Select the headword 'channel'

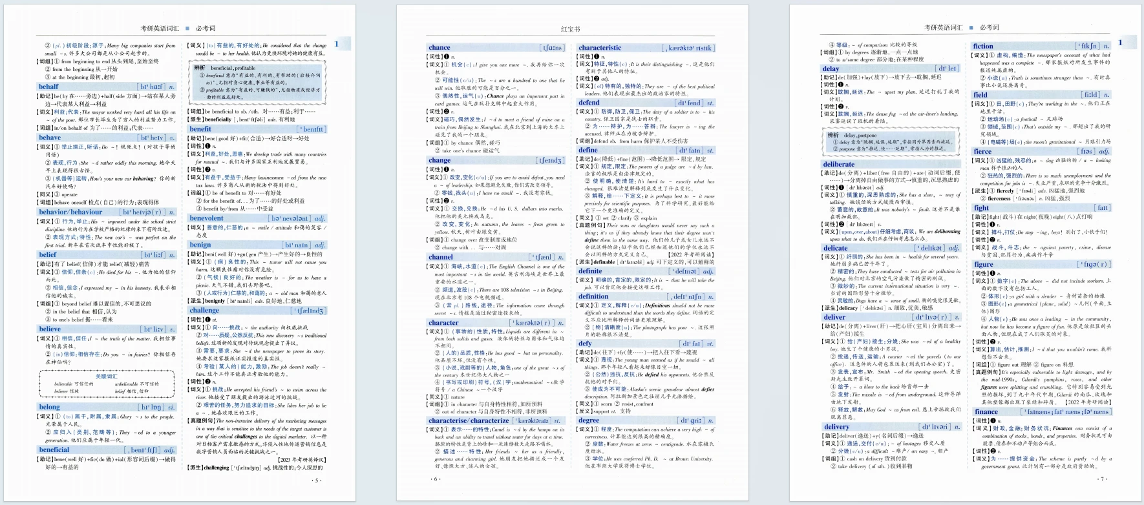(441, 257)
